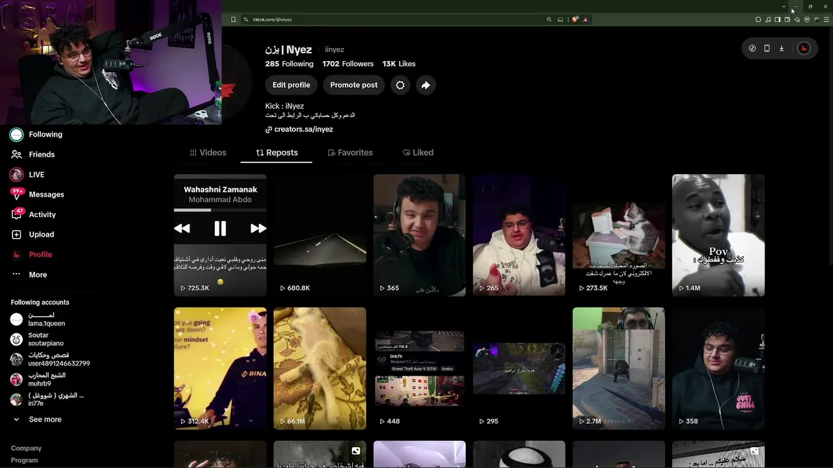Click the Promote post button

[353, 85]
